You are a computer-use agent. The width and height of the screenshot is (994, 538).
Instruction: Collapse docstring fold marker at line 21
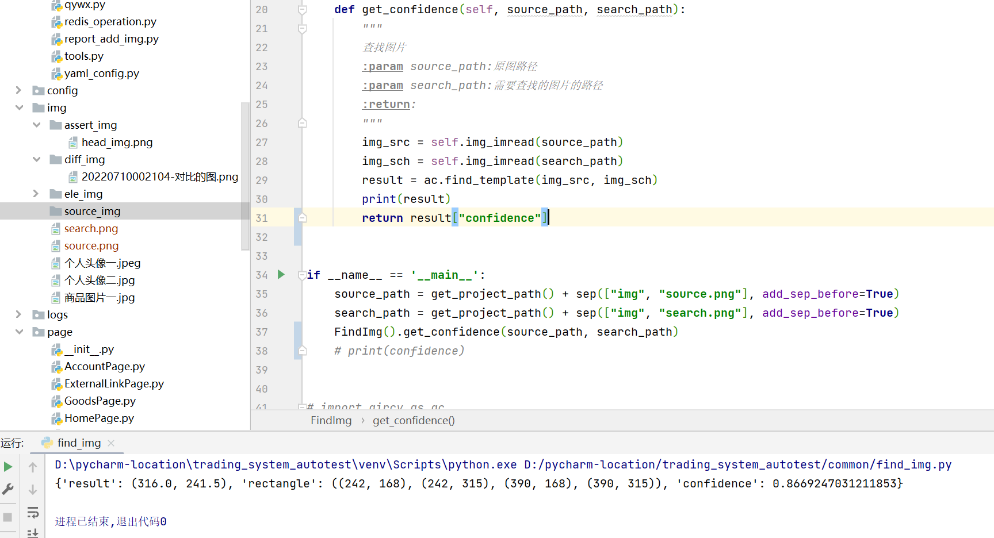[x=302, y=29]
